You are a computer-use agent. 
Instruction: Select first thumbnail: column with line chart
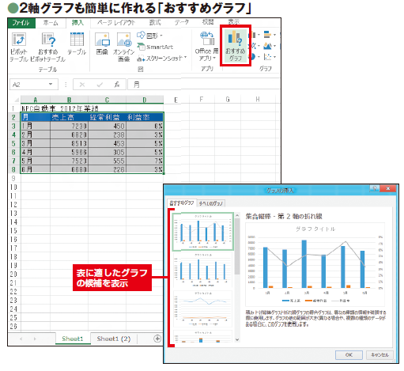pos(203,232)
